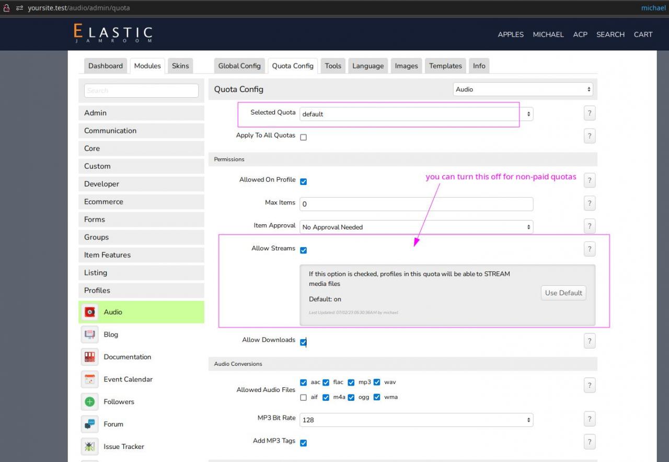669x462 pixels.
Task: Click the module Search input field
Action: point(141,90)
